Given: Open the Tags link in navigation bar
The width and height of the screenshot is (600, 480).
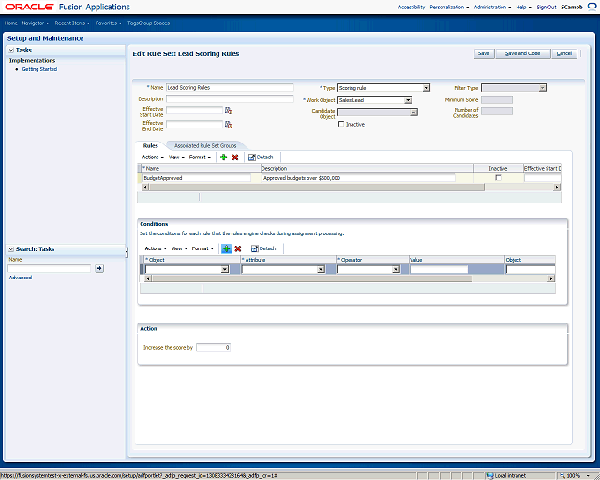Looking at the screenshot, I should [x=132, y=22].
